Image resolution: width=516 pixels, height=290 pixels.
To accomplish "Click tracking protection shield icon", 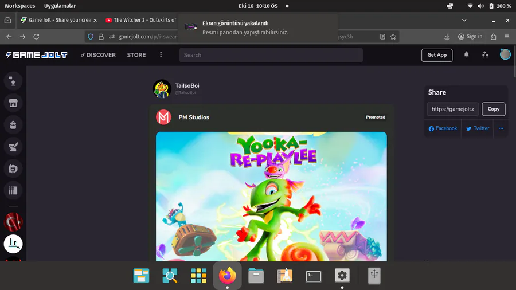I will point(91,37).
